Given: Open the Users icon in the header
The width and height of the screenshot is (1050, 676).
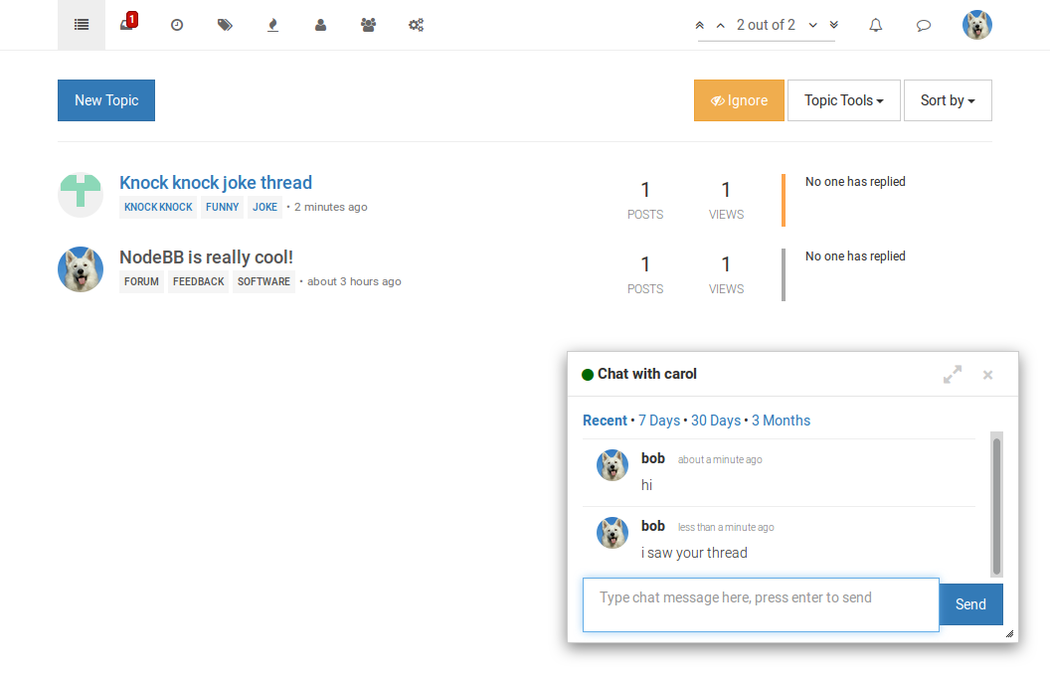Looking at the screenshot, I should 319,25.
